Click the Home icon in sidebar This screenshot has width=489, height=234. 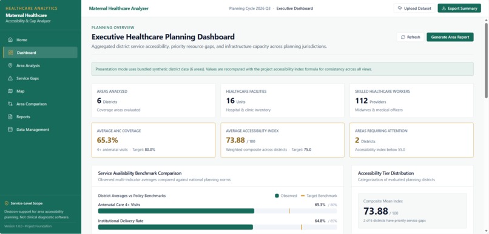point(10,40)
